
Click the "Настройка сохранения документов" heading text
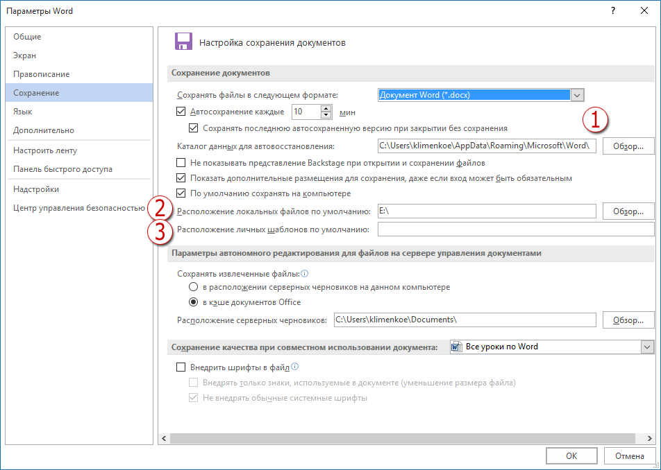[x=272, y=42]
